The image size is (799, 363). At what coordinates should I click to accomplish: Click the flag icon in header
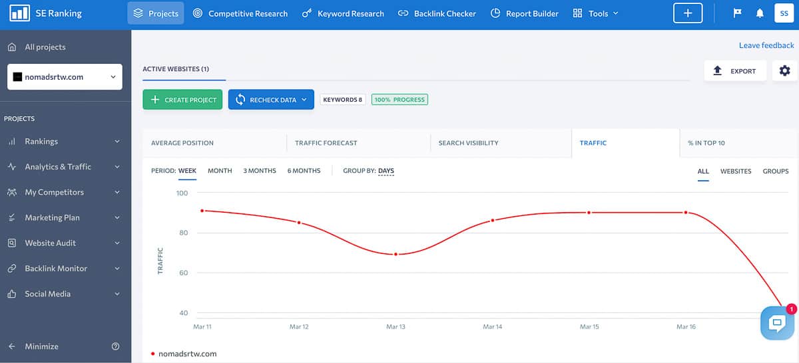737,13
